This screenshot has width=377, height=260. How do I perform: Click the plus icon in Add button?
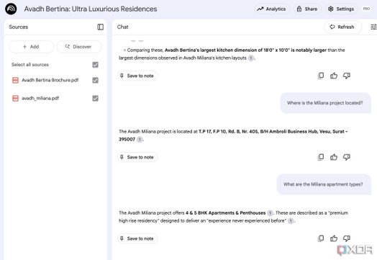[x=24, y=47]
